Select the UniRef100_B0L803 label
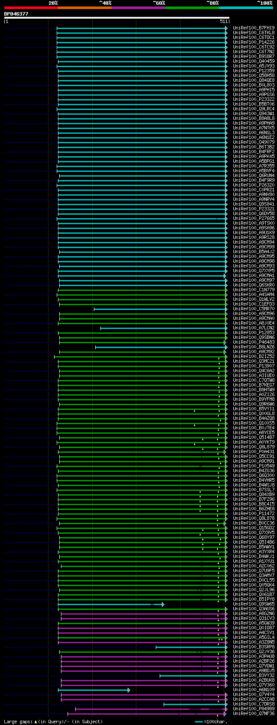Image resolution: width=277 pixels, height=725 pixels. point(254,85)
